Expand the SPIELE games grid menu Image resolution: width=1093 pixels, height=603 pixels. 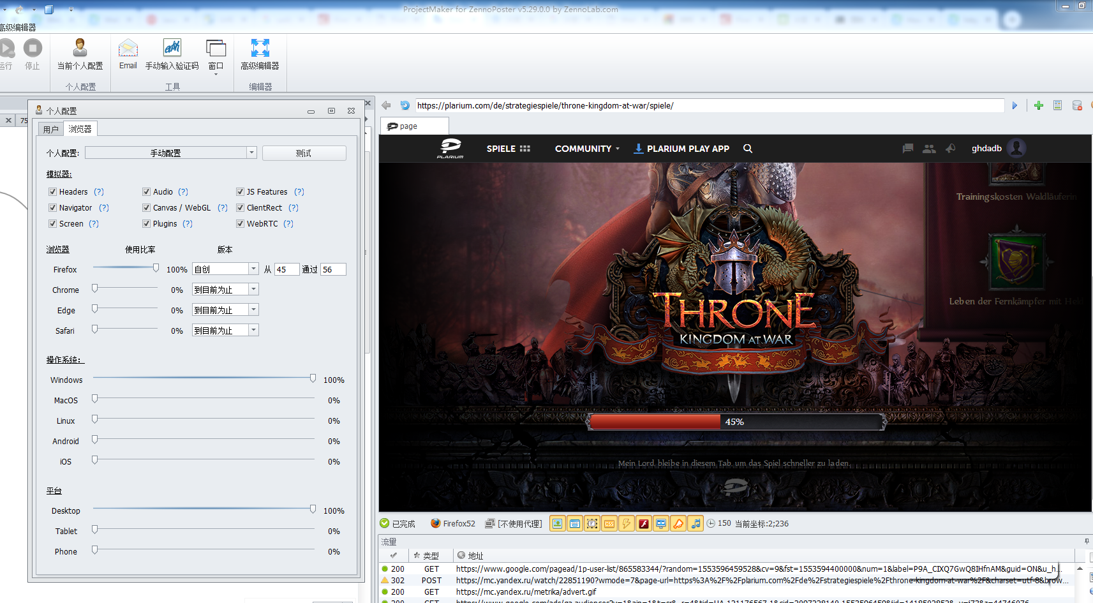[509, 148]
